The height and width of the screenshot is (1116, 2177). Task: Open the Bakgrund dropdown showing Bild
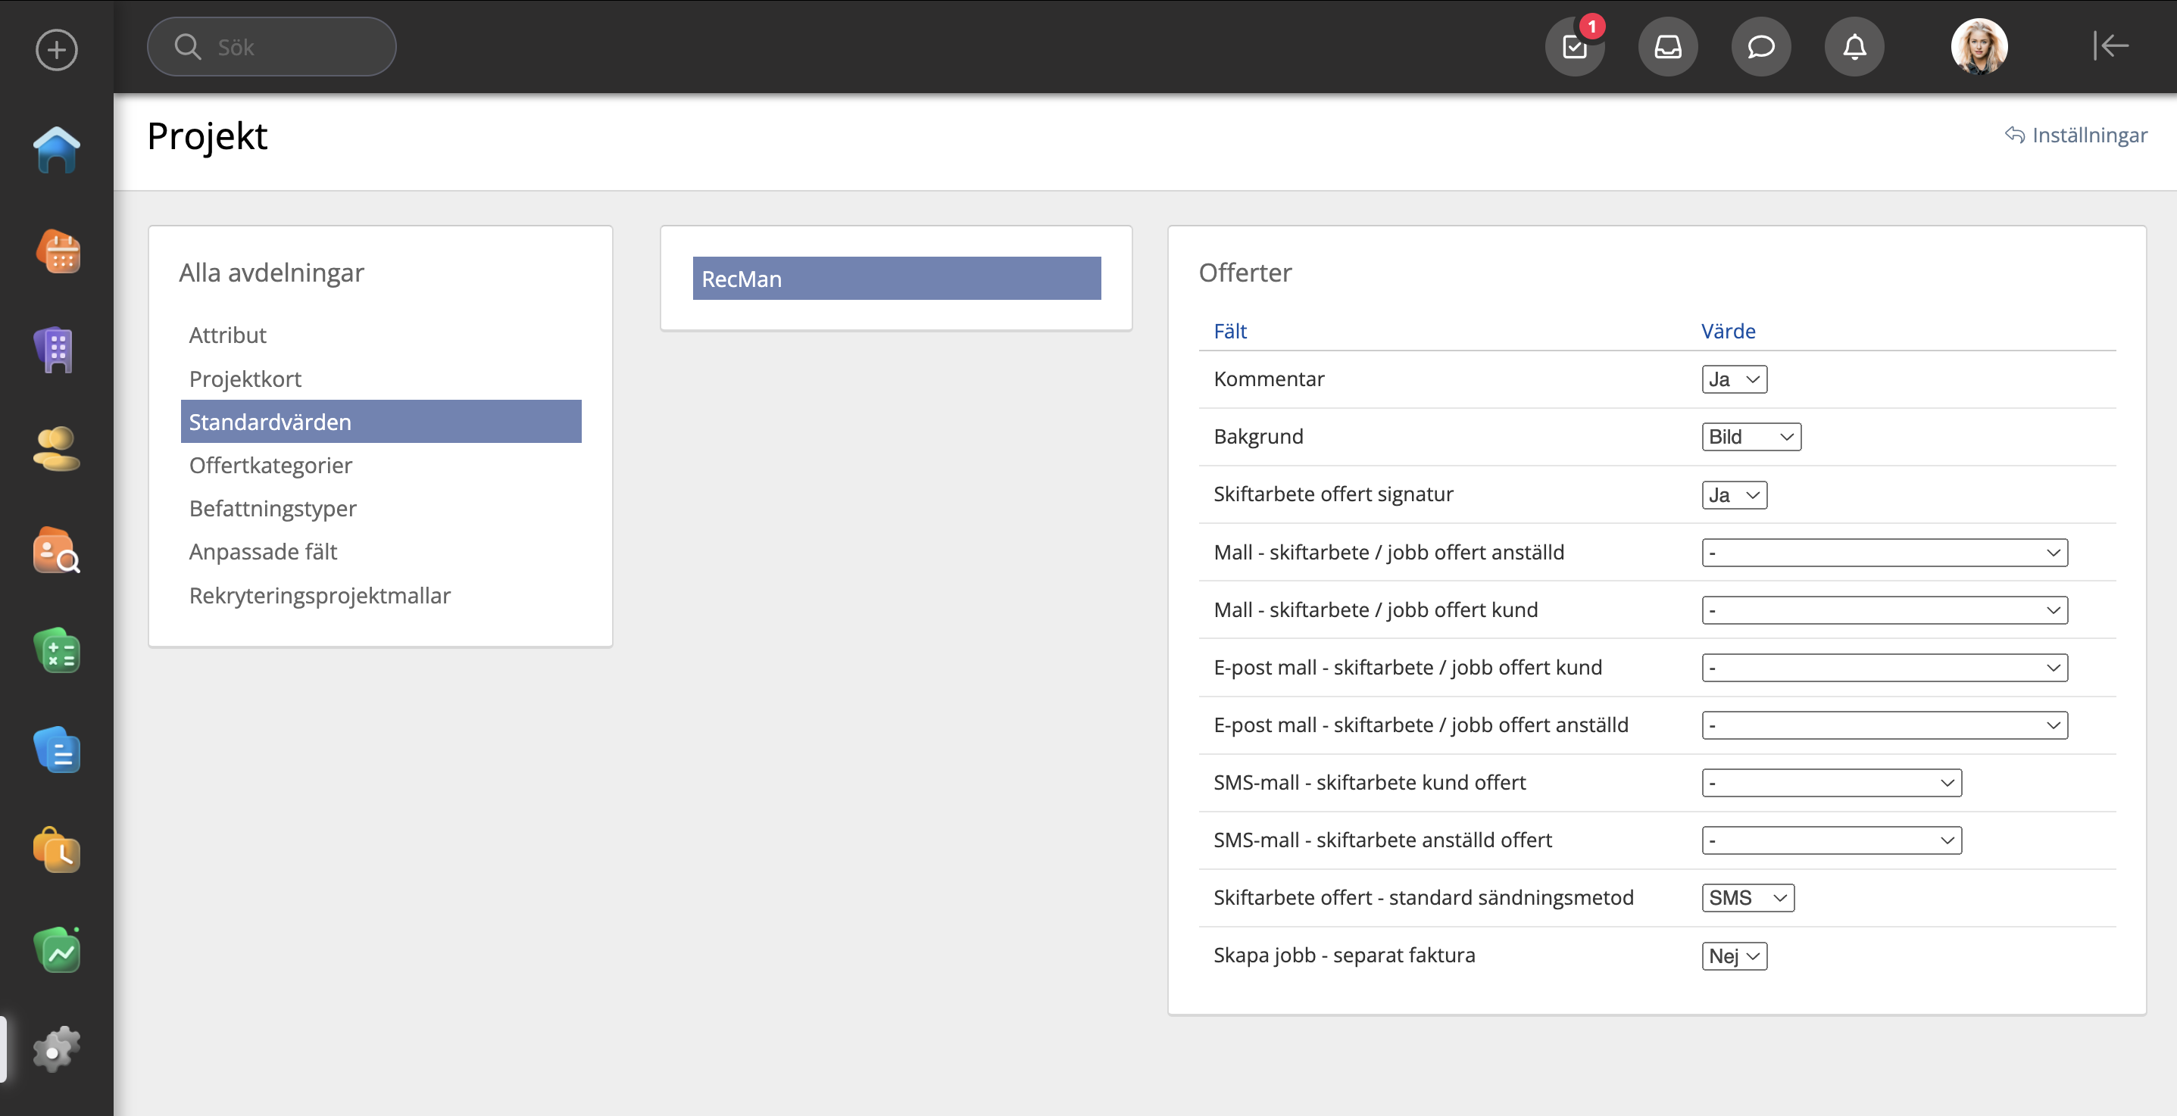click(x=1751, y=437)
